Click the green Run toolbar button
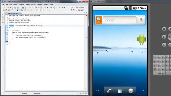 click(50, 7)
